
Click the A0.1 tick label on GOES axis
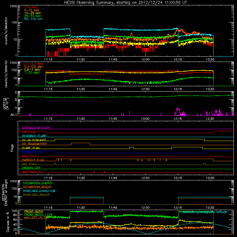click(13, 115)
